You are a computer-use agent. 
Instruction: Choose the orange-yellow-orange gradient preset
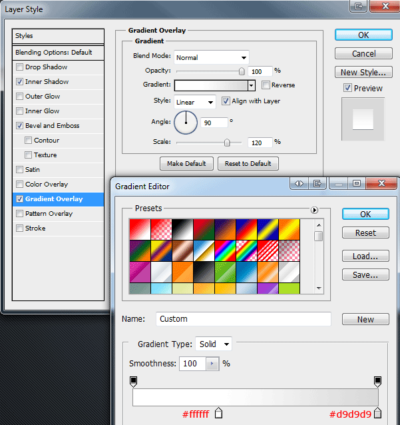[x=290, y=230]
